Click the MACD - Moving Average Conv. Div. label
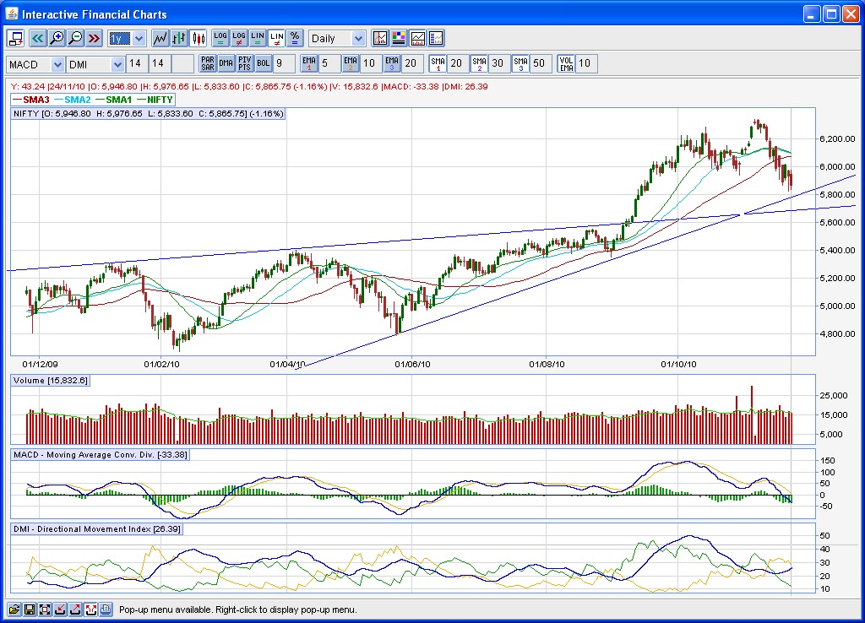This screenshot has width=865, height=623. tap(100, 455)
